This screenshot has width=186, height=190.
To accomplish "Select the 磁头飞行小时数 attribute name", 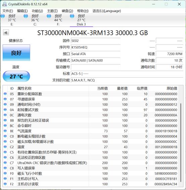I will (30, 174).
